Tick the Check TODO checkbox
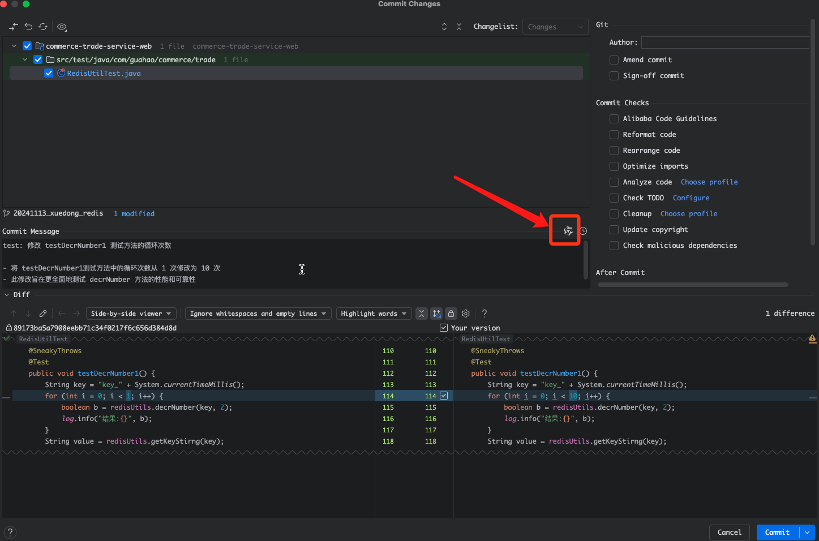This screenshot has height=541, width=819. pos(614,198)
